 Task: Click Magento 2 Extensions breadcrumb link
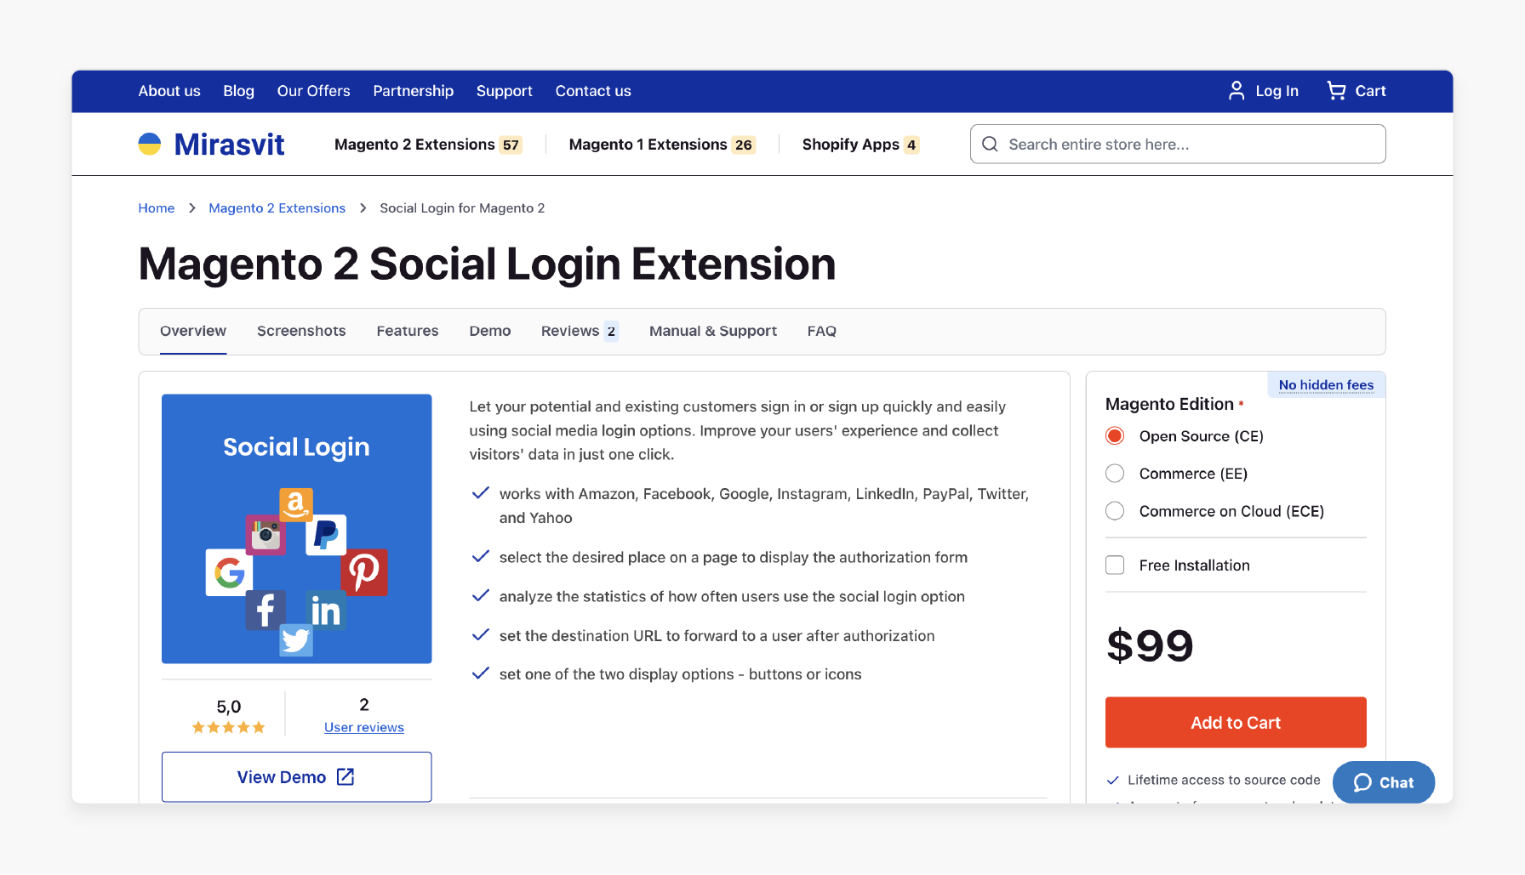click(x=277, y=208)
